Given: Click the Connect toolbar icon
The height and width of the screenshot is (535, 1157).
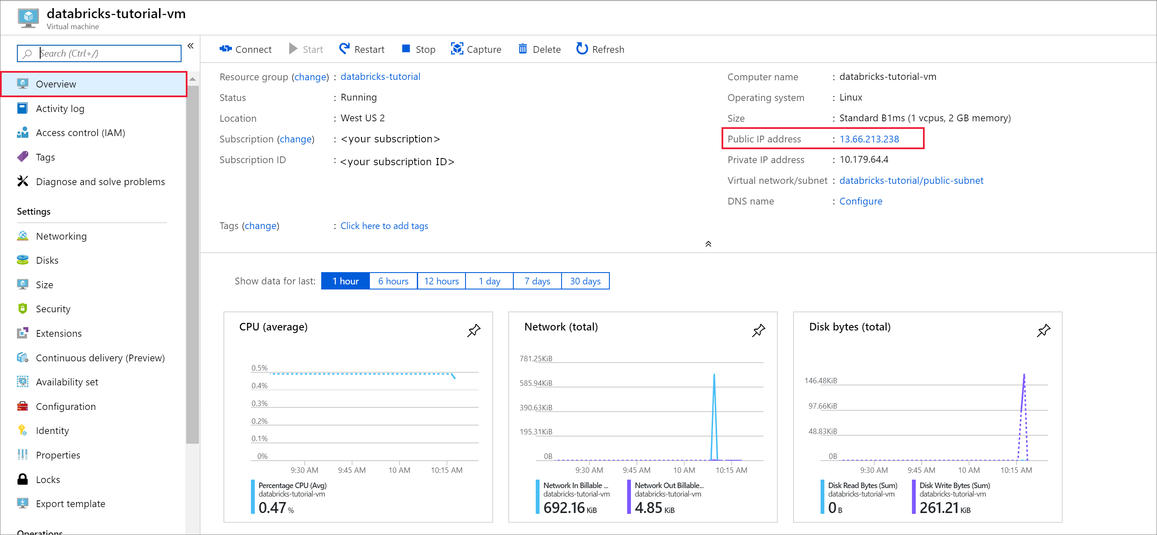Looking at the screenshot, I should pos(226,49).
